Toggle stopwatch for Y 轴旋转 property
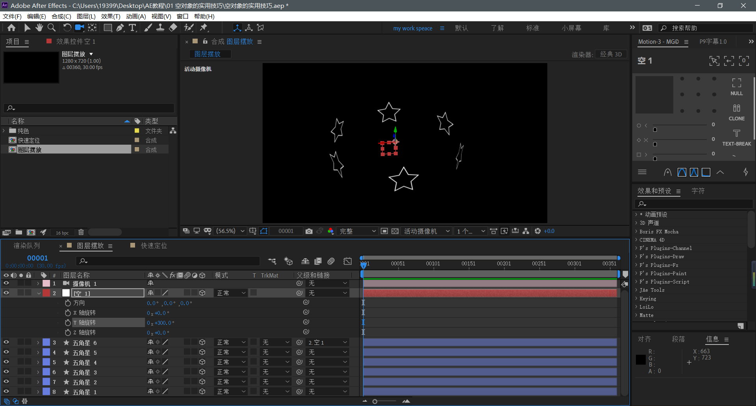This screenshot has height=406, width=756. pos(68,323)
